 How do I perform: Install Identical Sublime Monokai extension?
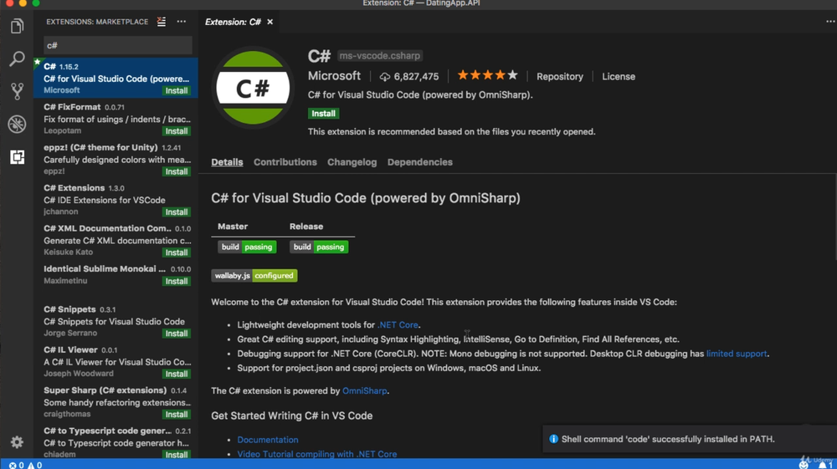[x=177, y=282]
